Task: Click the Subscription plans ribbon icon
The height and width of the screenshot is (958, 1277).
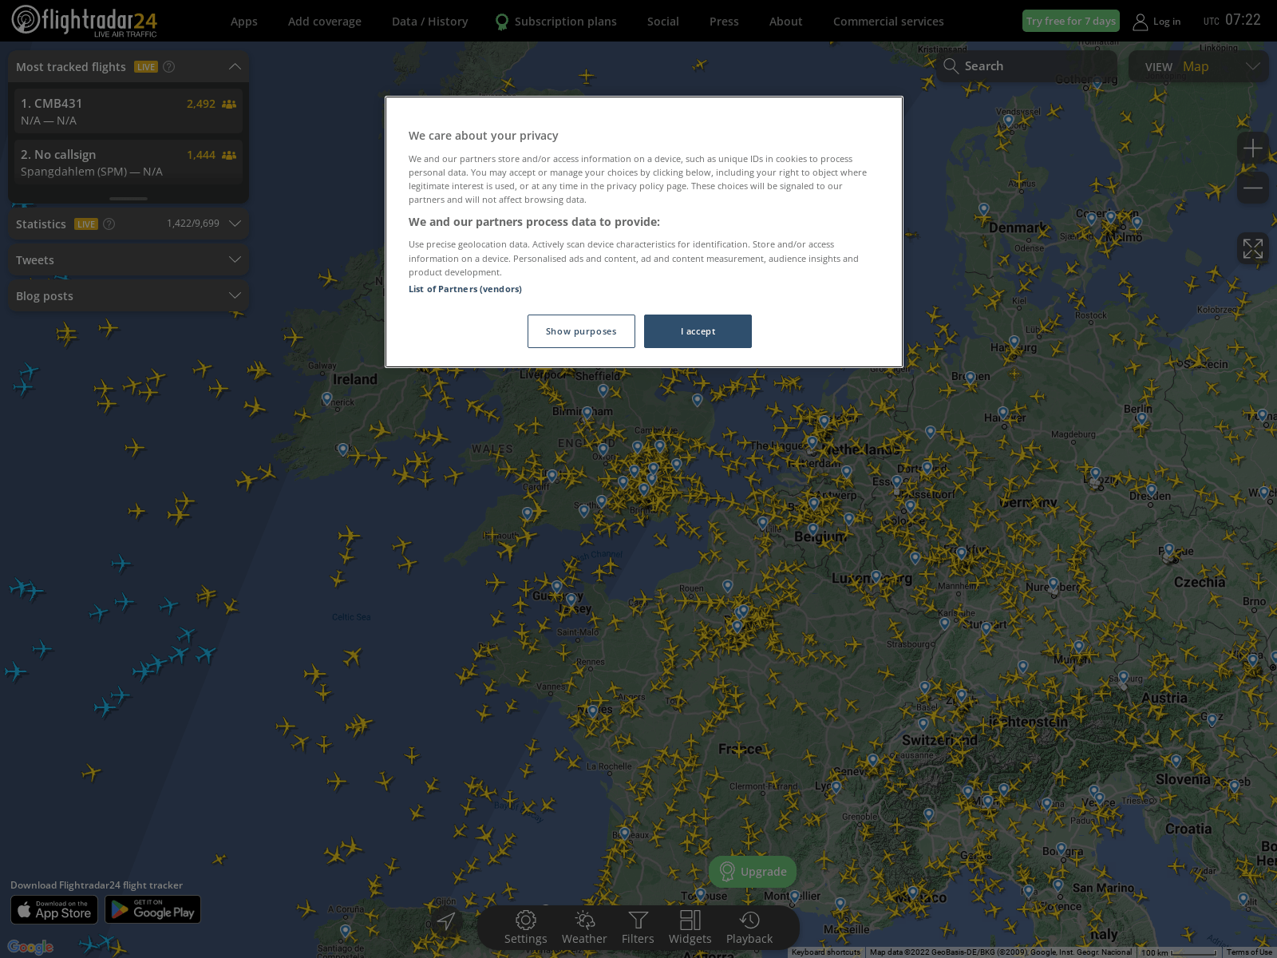Action: pyautogui.click(x=502, y=22)
